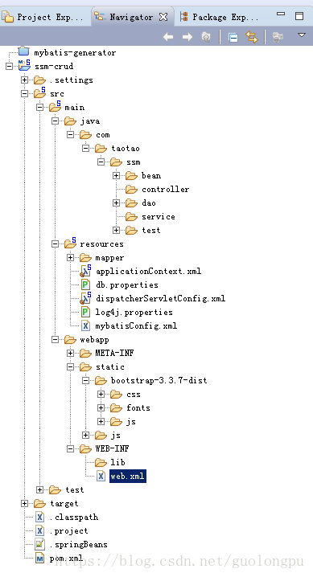The image size is (313, 577).
Task: Select the mybatisConfig.xml file name
Action: 136,325
